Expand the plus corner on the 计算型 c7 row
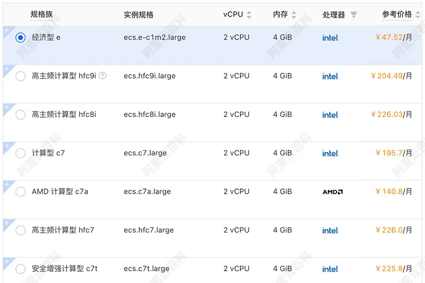Image resolution: width=425 pixels, height=283 pixels. pyautogui.click(x=7, y=146)
